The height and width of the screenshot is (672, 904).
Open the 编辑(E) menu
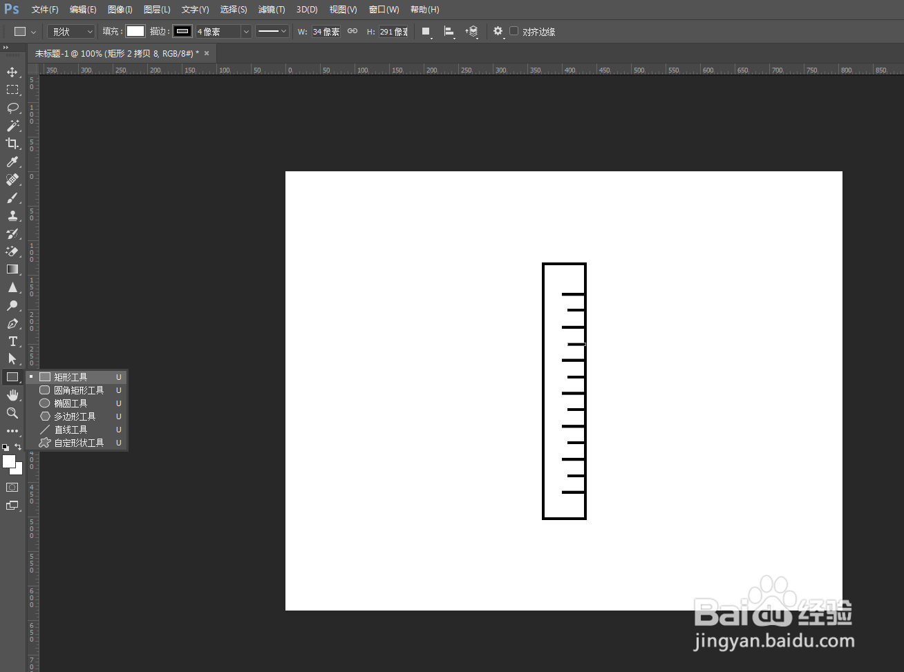[83, 10]
